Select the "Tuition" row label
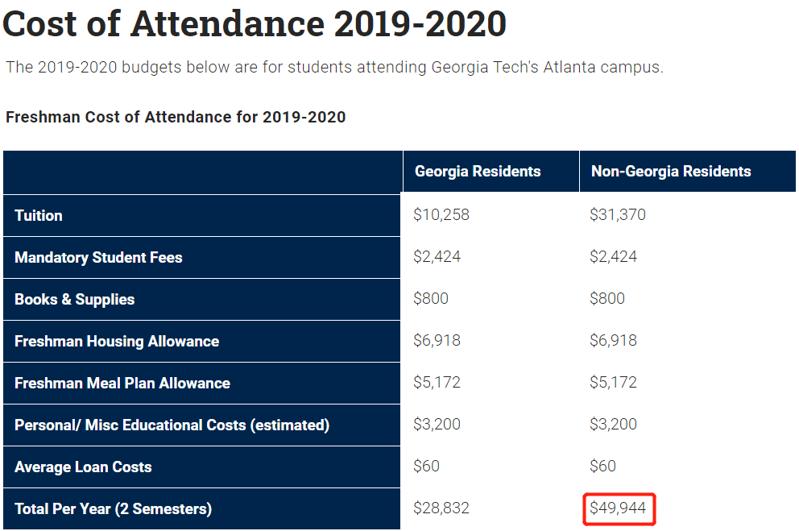This screenshot has width=799, height=531. pos(39,215)
